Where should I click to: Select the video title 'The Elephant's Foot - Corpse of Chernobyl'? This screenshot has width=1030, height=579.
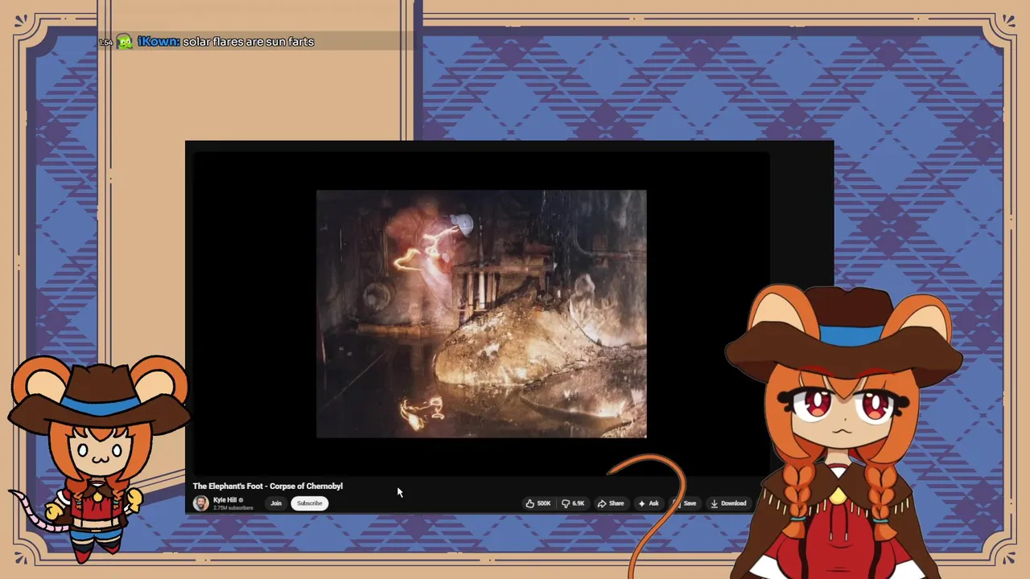click(268, 486)
